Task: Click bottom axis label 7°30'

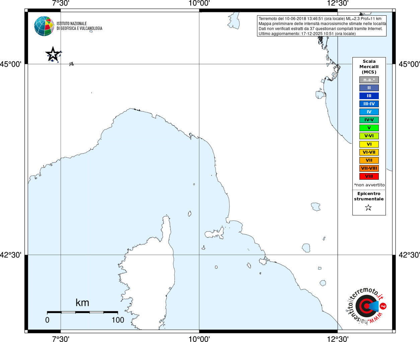Action: coord(61,339)
